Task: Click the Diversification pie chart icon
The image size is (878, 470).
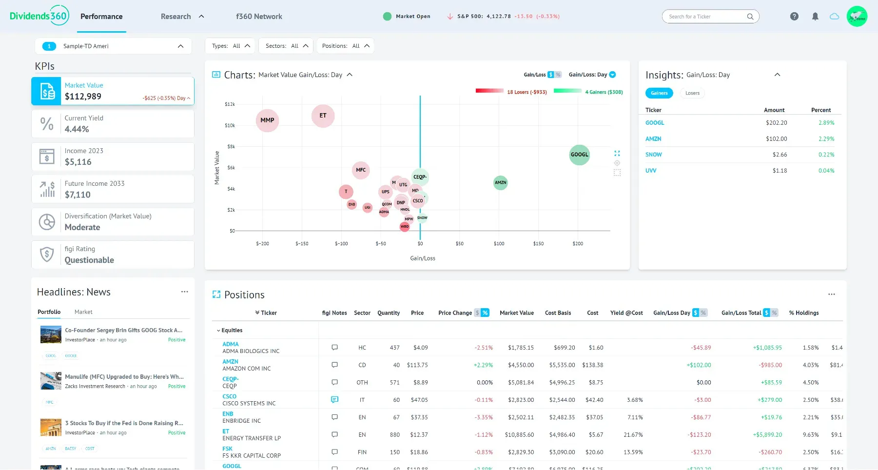Action: tap(47, 222)
